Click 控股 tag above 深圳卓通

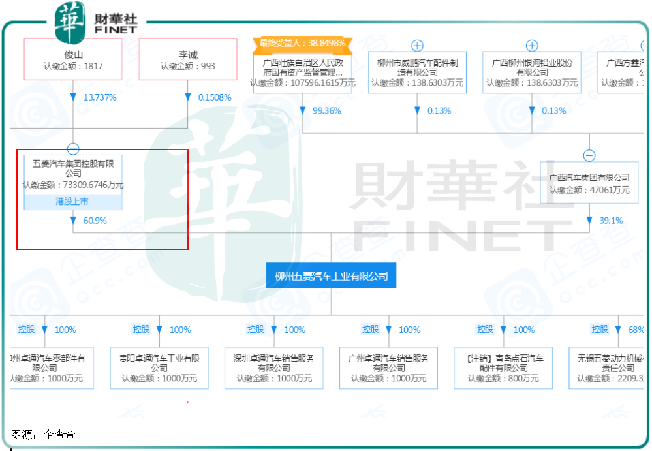256,329
